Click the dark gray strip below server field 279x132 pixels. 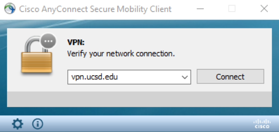(x=139, y=99)
